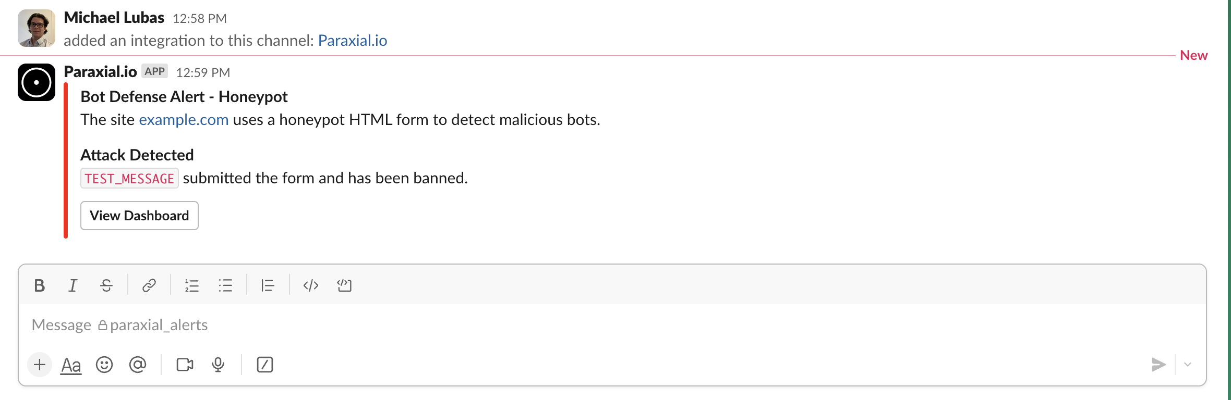
Task: Insert inline code formatting
Action: click(x=310, y=285)
